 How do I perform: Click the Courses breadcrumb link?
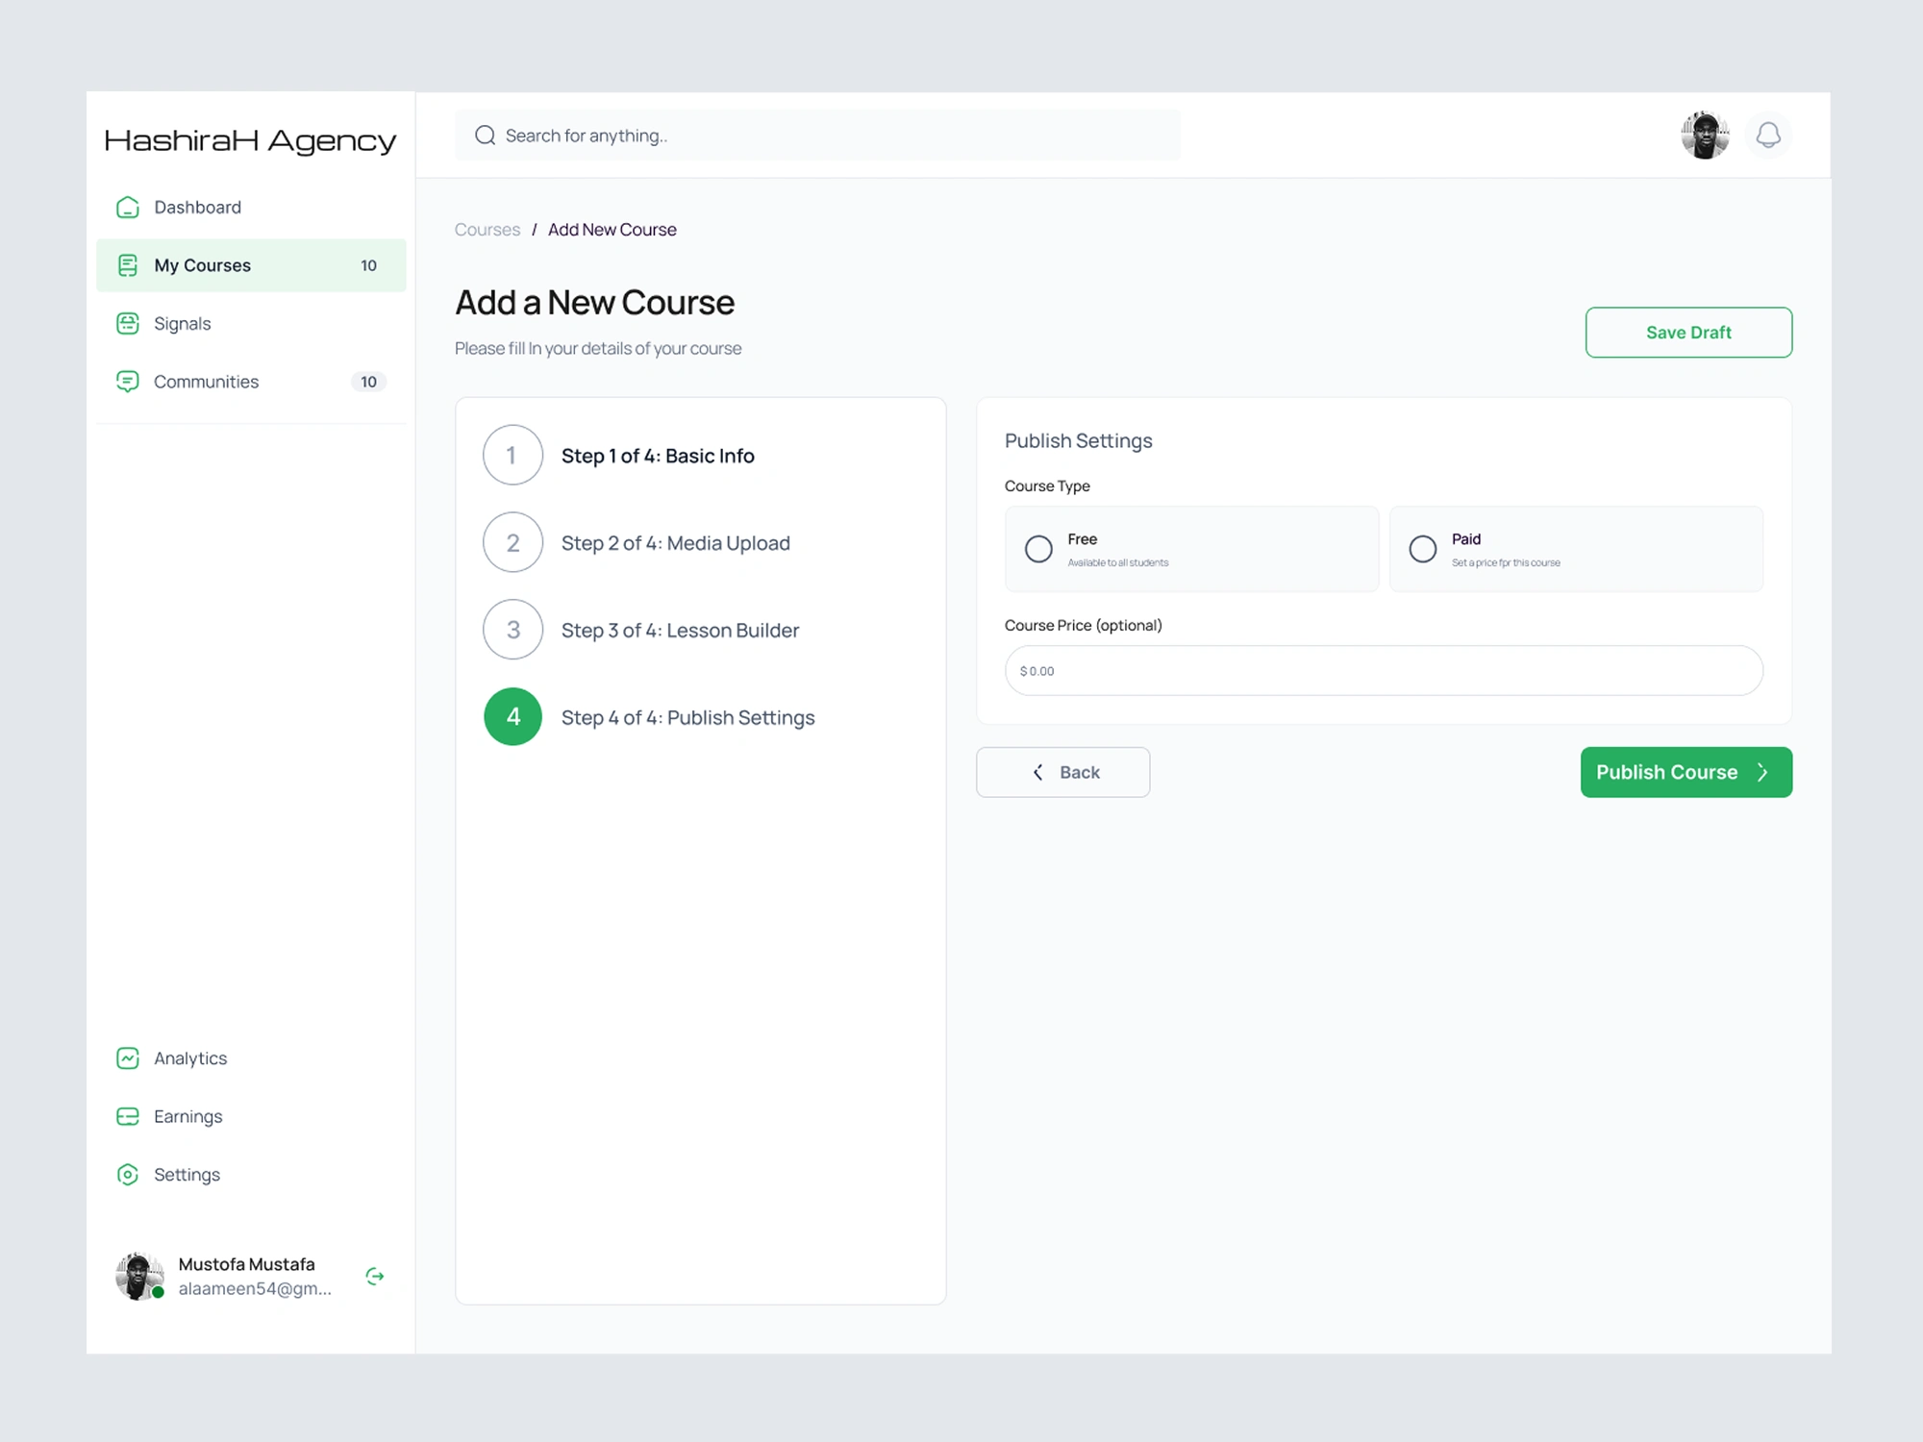(487, 230)
